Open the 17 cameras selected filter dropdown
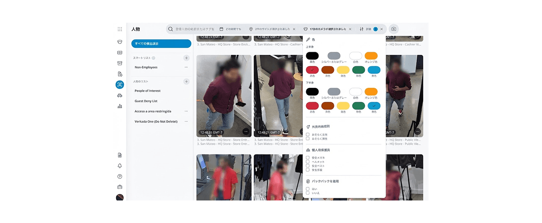The image size is (542, 223). tap(325, 29)
